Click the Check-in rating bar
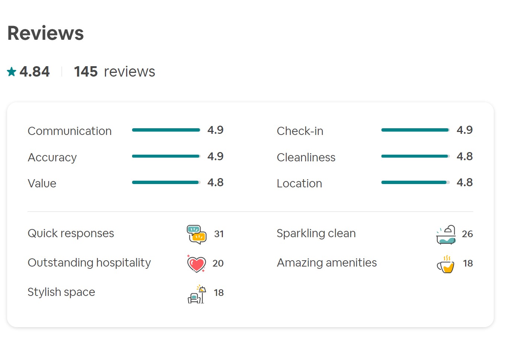The height and width of the screenshot is (345, 512). tap(416, 130)
